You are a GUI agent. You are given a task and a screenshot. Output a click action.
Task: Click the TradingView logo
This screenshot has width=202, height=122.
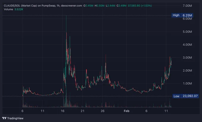4,118
